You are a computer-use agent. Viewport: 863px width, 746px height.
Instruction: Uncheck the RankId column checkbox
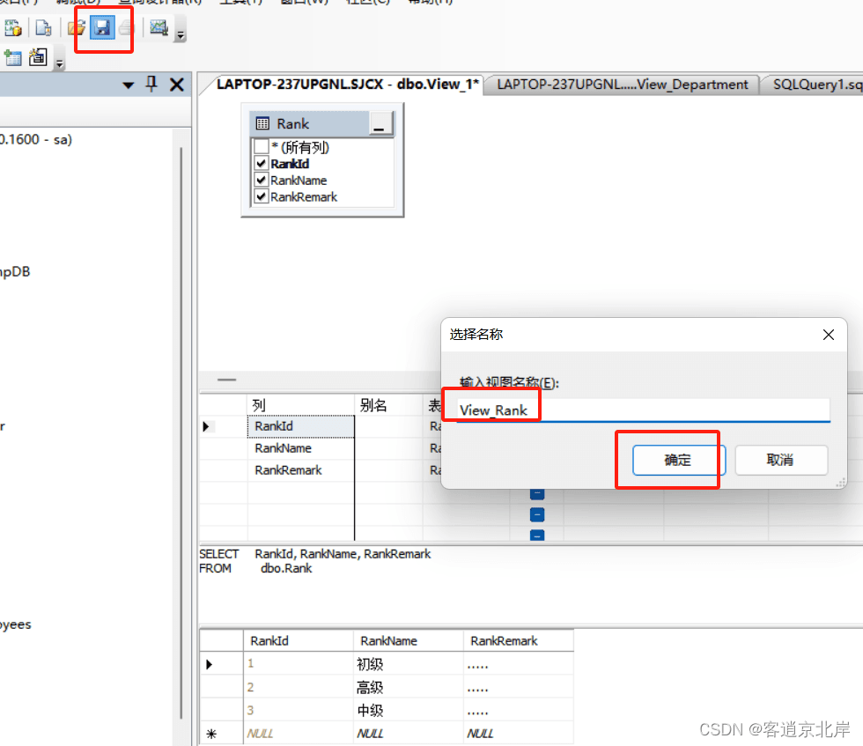pos(261,164)
